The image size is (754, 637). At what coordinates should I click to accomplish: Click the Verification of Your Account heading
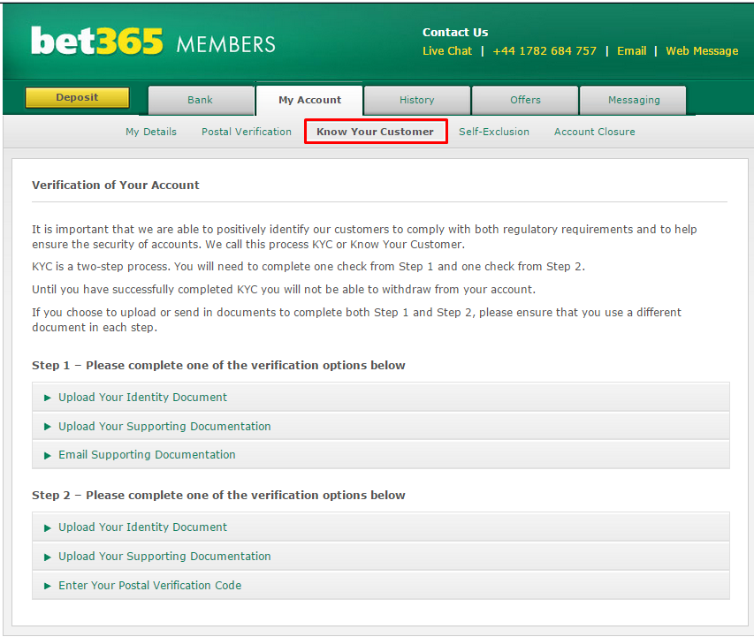point(116,185)
